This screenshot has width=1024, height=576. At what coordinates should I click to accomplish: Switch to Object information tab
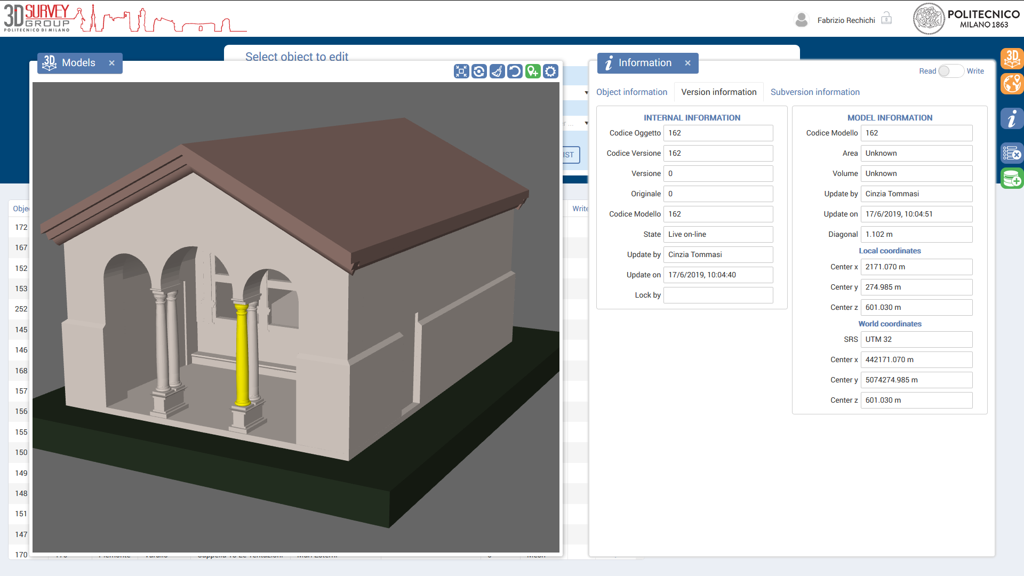coord(631,92)
